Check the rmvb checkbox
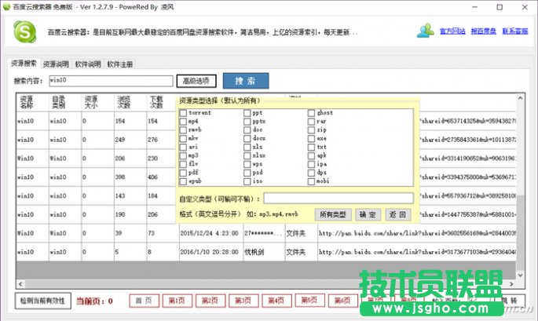This screenshot has height=321, width=538. click(183, 130)
